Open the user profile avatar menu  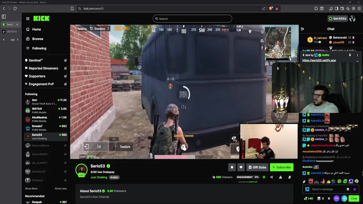(x=353, y=19)
